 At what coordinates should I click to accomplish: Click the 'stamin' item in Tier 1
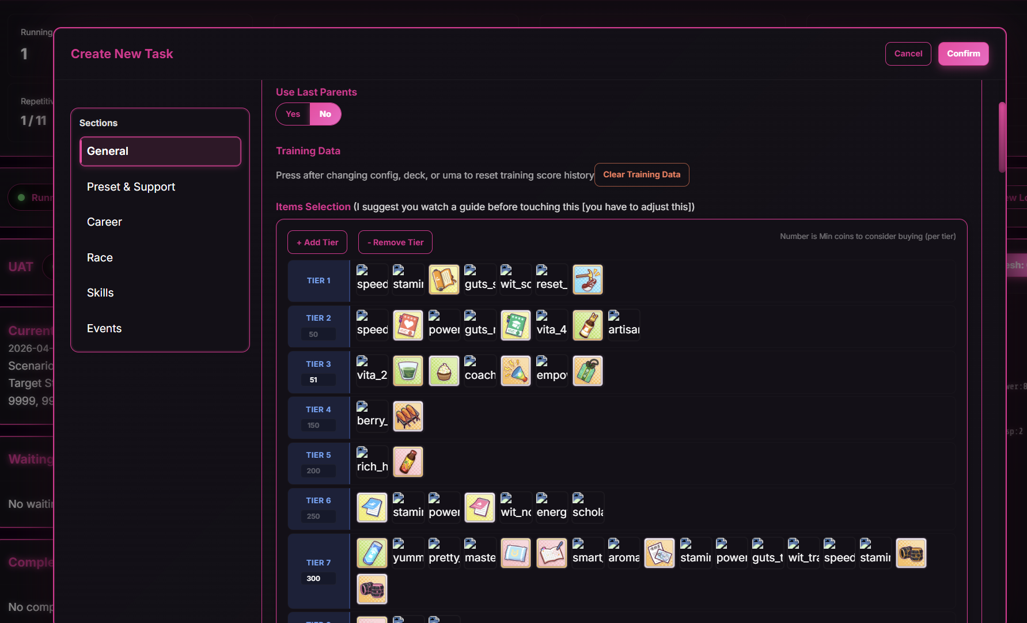(x=408, y=280)
